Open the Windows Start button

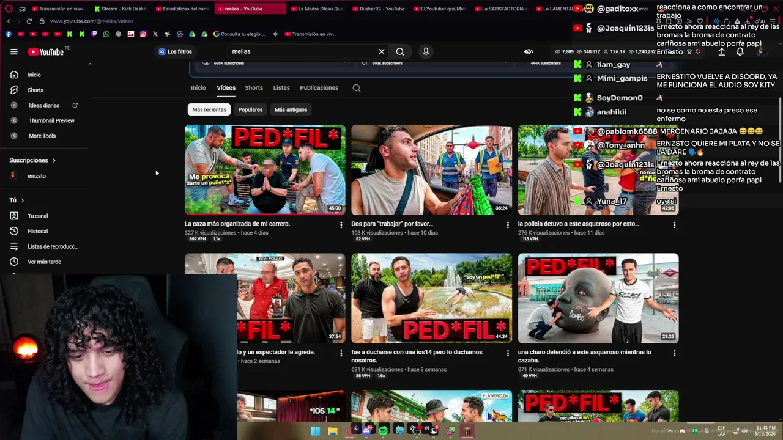pyautogui.click(x=315, y=431)
